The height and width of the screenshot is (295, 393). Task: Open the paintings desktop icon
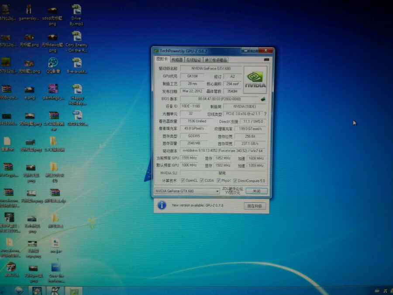(x=53, y=92)
